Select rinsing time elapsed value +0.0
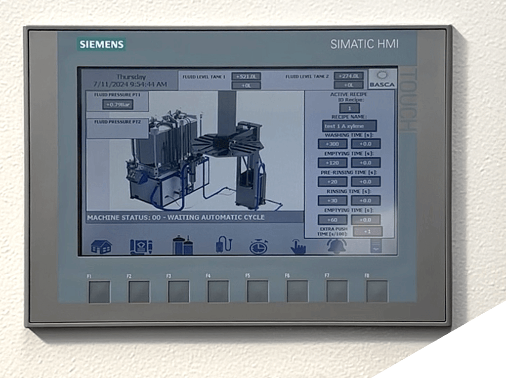Viewport: 506px width, 378px height. click(366, 200)
